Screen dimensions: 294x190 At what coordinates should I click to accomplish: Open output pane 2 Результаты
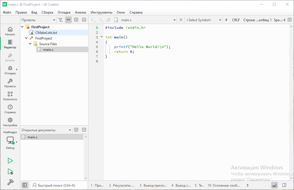click(122, 185)
